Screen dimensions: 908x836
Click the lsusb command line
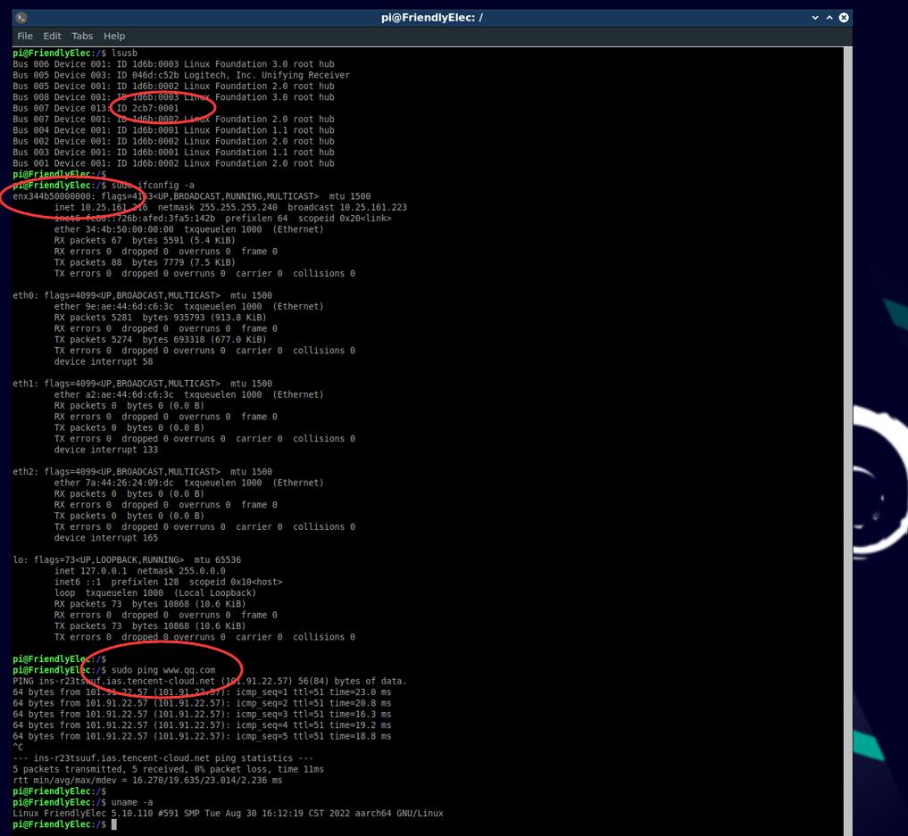click(x=75, y=54)
